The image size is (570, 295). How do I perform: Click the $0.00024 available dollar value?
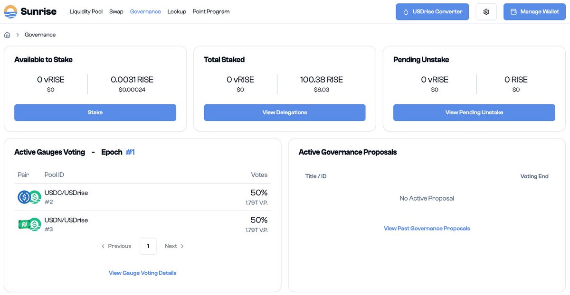pos(132,90)
